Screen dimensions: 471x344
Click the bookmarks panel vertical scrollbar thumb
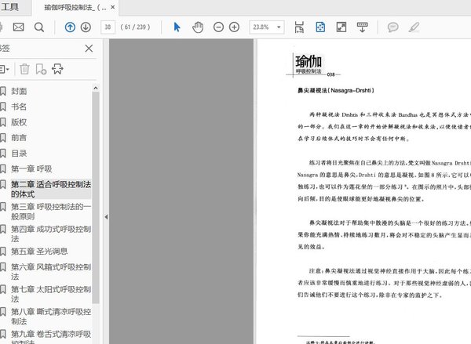tap(96, 198)
